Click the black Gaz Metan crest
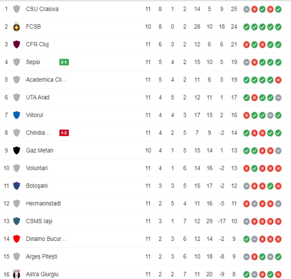This screenshot has height=279, width=291. [16, 150]
